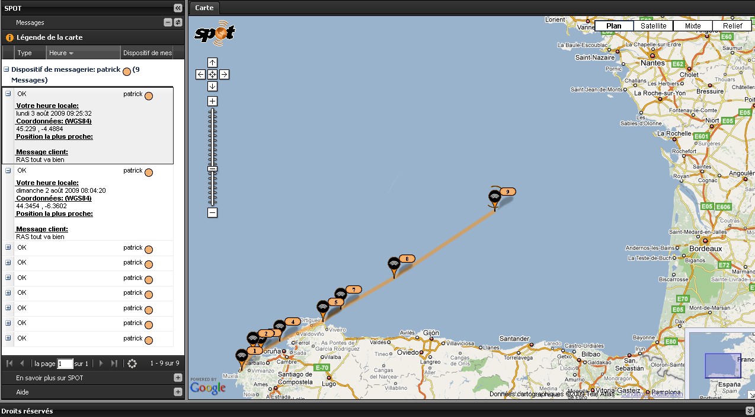The image size is (755, 417).
Task: Pan the map right
Action: (x=224, y=74)
